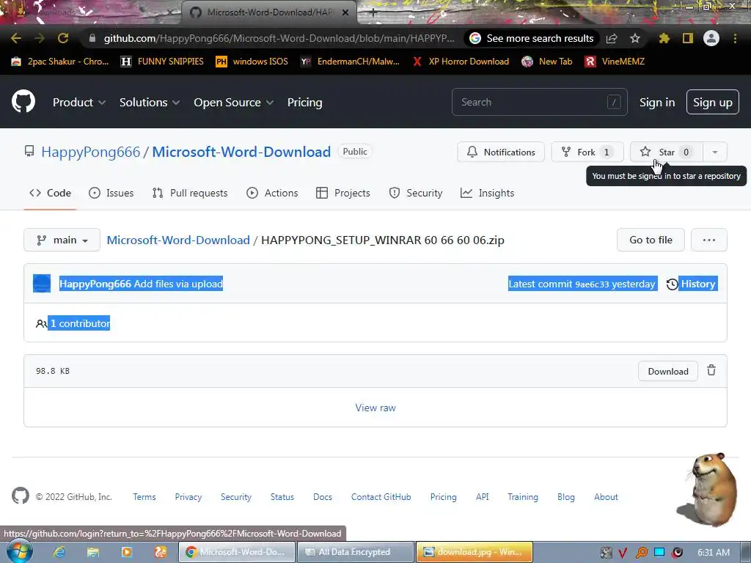Click the browser address bar URL
This screenshot has width=751, height=563.
click(279, 38)
